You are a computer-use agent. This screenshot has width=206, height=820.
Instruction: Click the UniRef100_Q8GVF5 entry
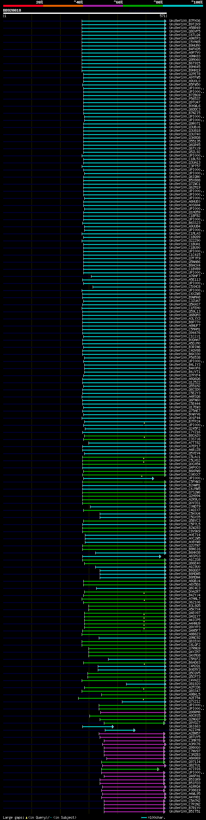(185, 31)
